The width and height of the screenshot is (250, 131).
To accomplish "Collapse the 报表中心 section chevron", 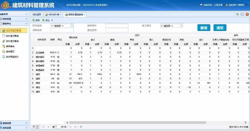I will point(26,23).
